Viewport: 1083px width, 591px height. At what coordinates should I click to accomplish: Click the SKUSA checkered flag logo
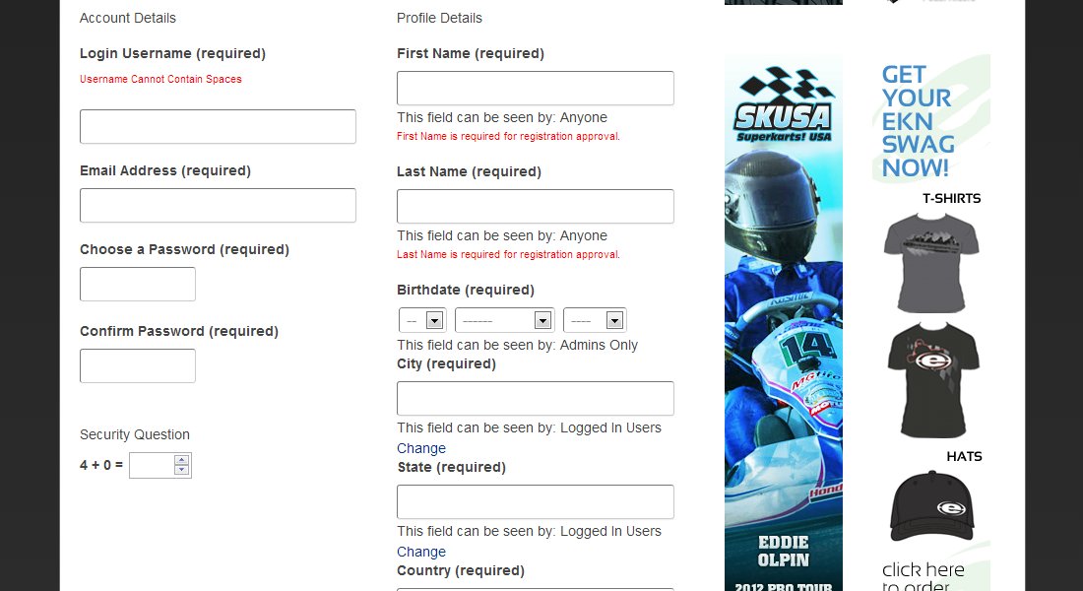(784, 104)
